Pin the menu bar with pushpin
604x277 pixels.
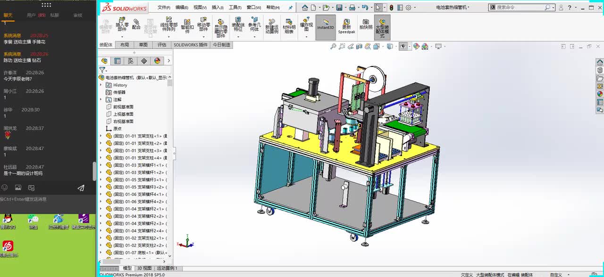(x=291, y=8)
